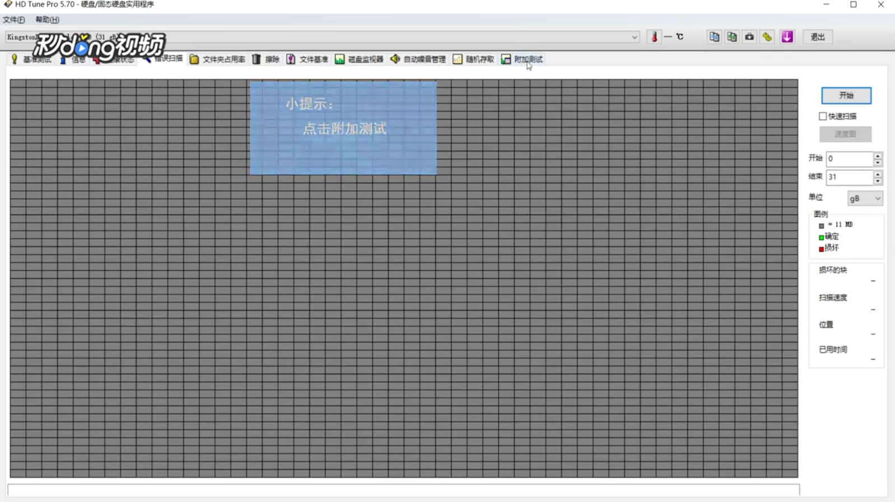The width and height of the screenshot is (895, 502).
Task: Click the document icon of 文件基准
Action: coord(291,59)
